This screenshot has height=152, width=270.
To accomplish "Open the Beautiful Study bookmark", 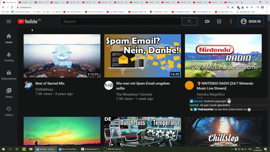I will coord(138,12).
